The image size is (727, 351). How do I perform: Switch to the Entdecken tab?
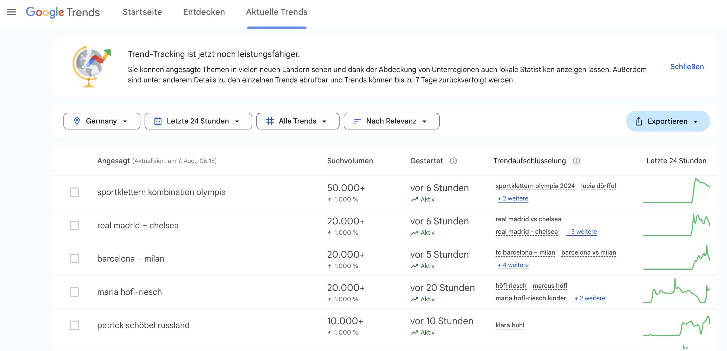tap(204, 12)
